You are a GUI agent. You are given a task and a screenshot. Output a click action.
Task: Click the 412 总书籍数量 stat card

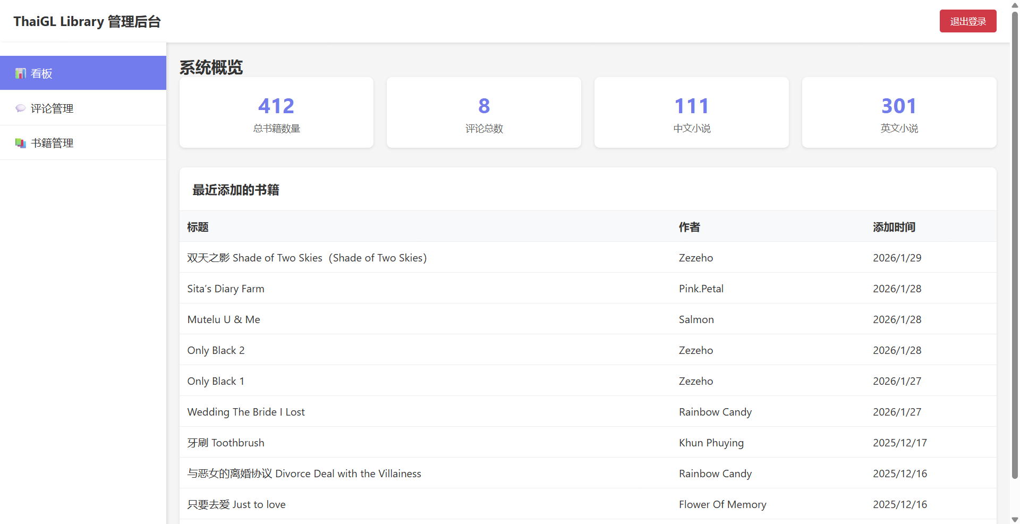pyautogui.click(x=276, y=113)
